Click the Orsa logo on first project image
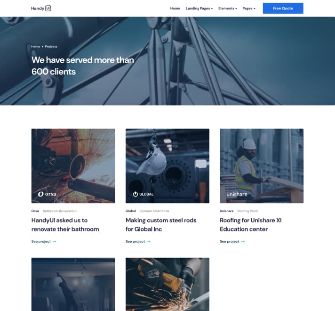This screenshot has height=311, width=335. pyautogui.click(x=47, y=194)
